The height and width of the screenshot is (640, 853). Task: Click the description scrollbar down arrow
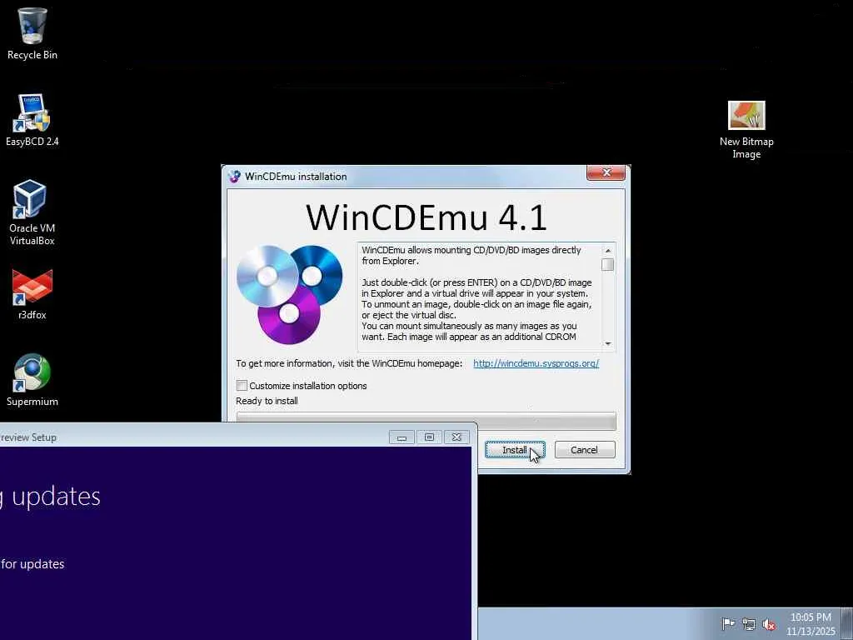pos(607,343)
